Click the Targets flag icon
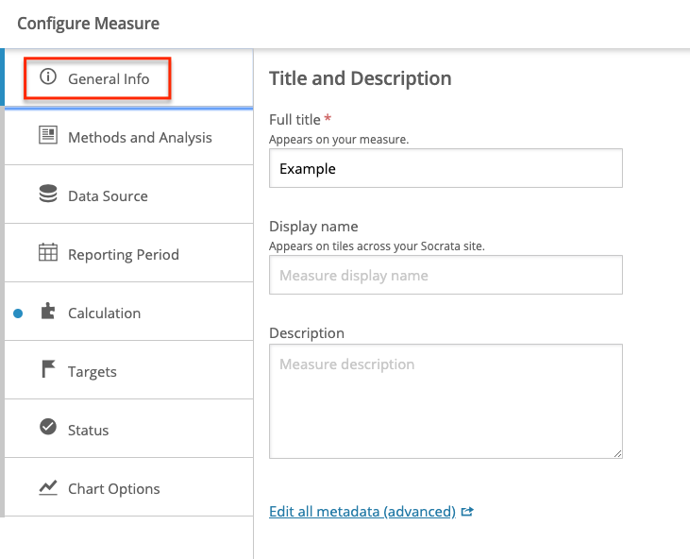Image resolution: width=690 pixels, height=559 pixels. pyautogui.click(x=48, y=369)
